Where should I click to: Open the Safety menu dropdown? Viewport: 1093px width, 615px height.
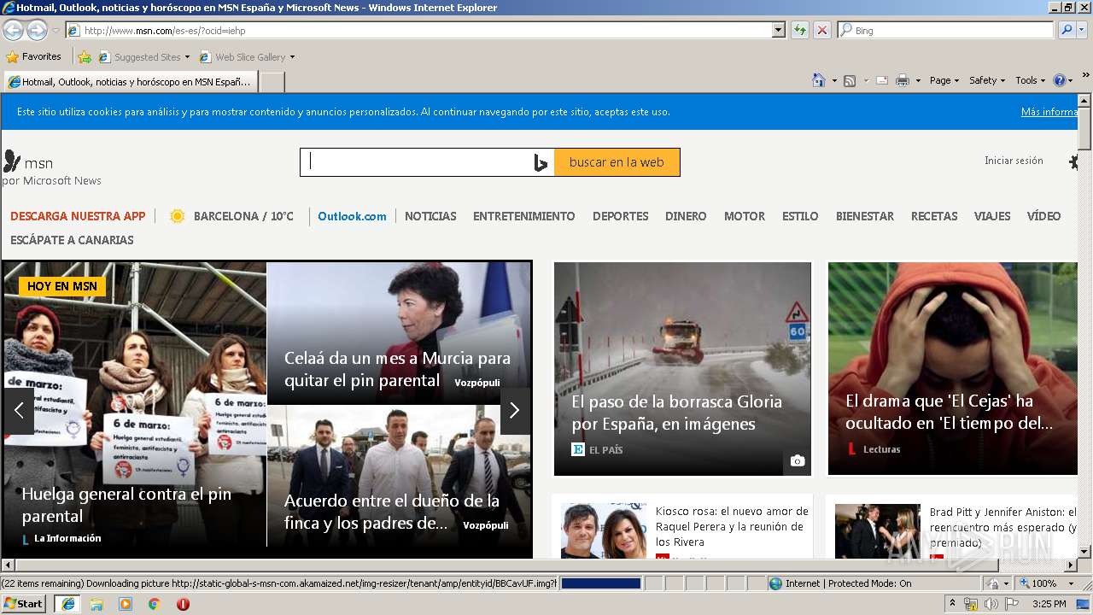987,80
